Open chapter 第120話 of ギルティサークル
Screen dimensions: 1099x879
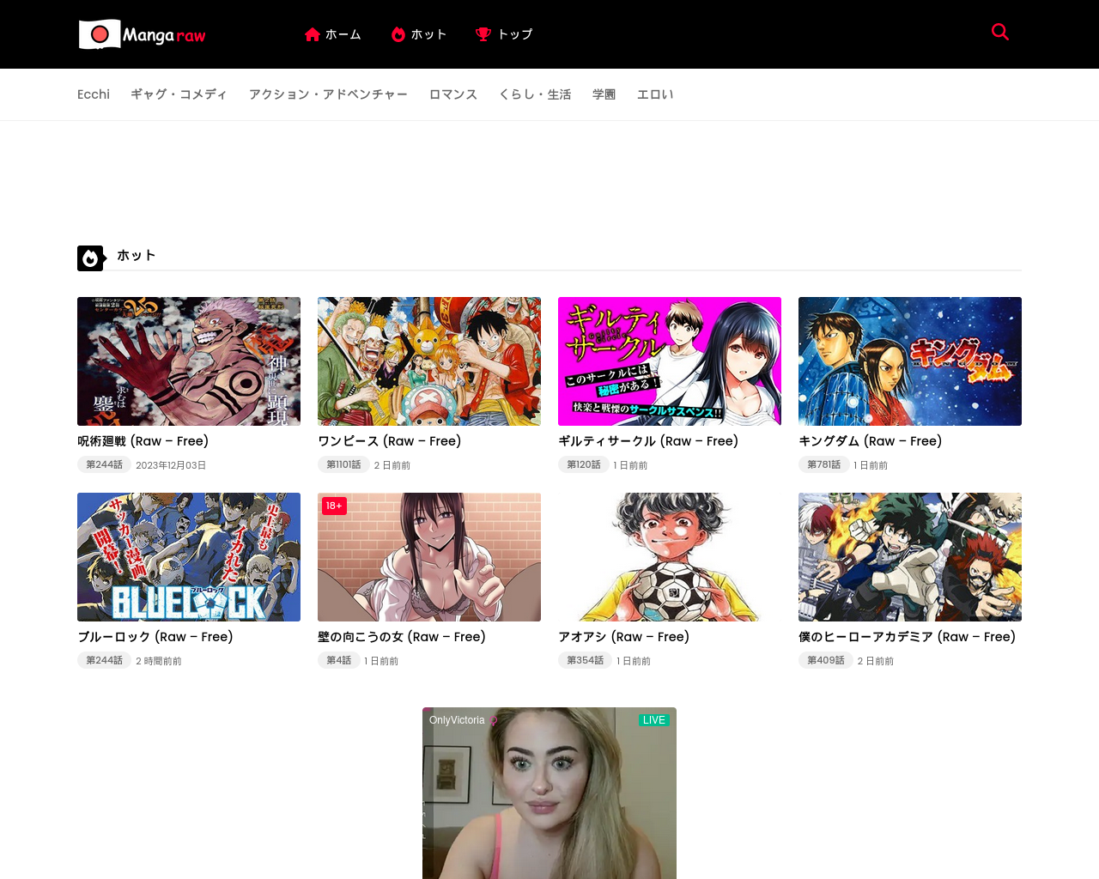584,464
